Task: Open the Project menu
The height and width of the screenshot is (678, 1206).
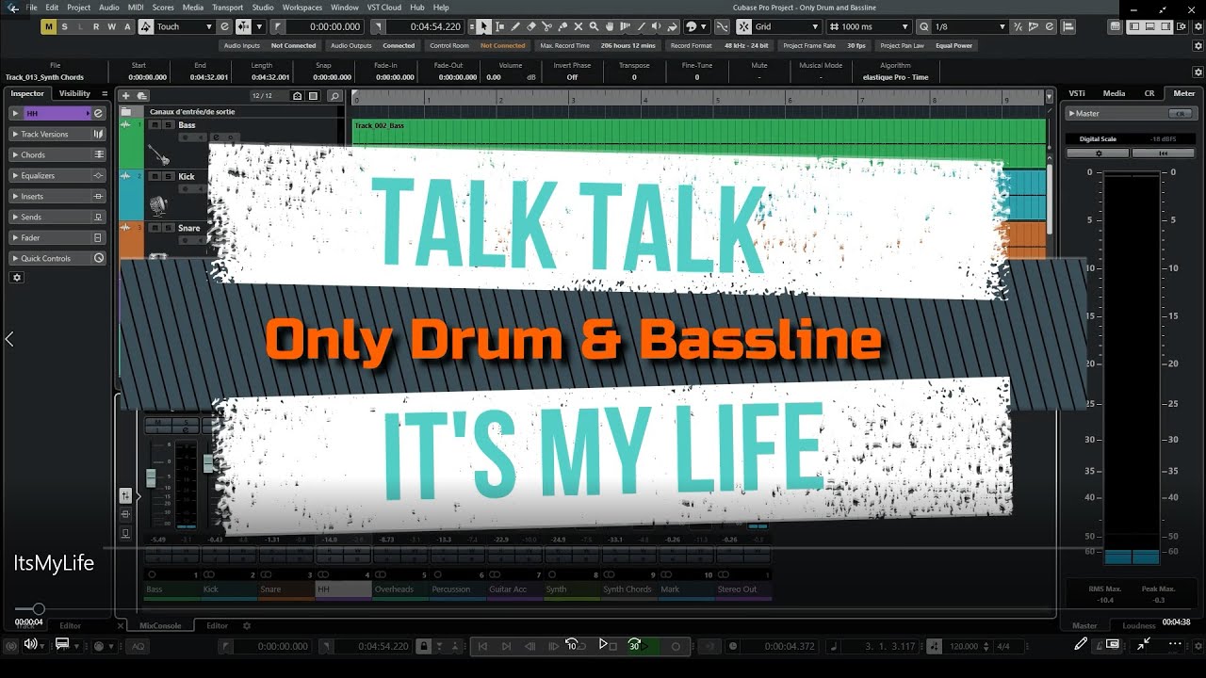Action: coord(79,8)
